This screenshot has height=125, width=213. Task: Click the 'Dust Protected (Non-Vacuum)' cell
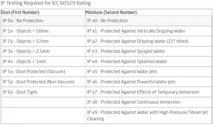pyautogui.click(x=39, y=82)
